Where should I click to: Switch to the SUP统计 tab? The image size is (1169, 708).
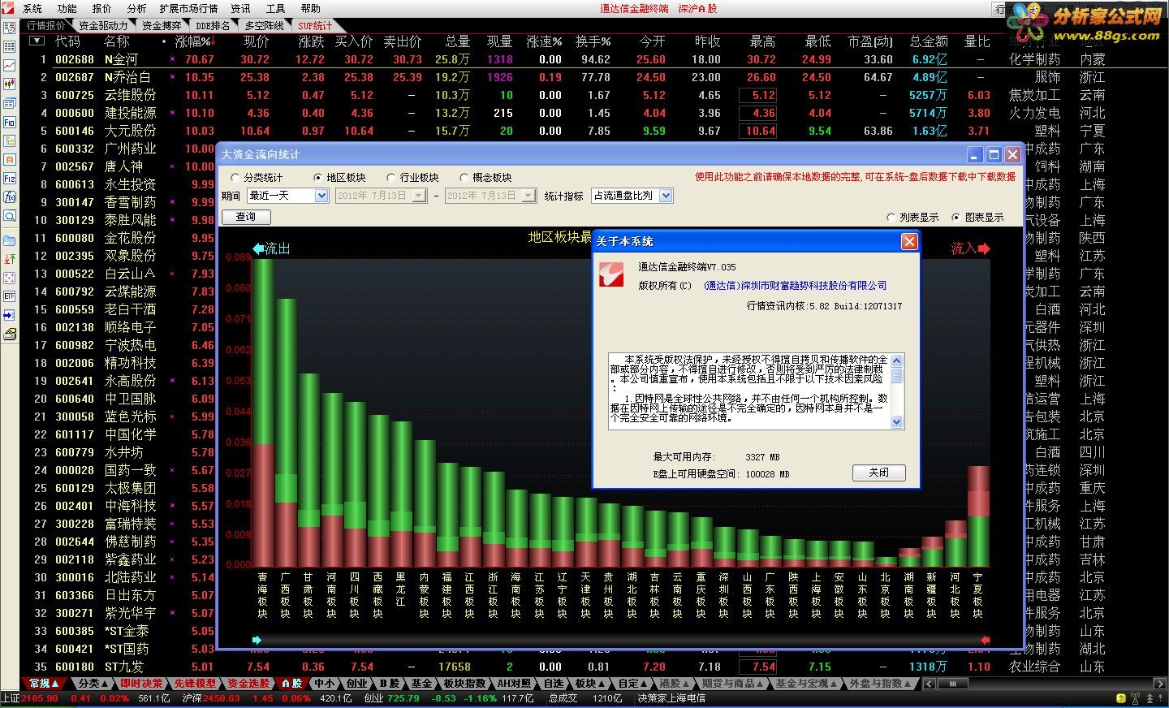click(314, 25)
